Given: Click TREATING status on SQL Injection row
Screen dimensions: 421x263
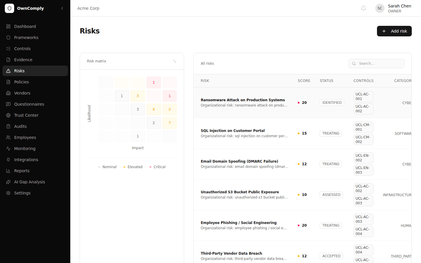Looking at the screenshot, I should 331,133.
